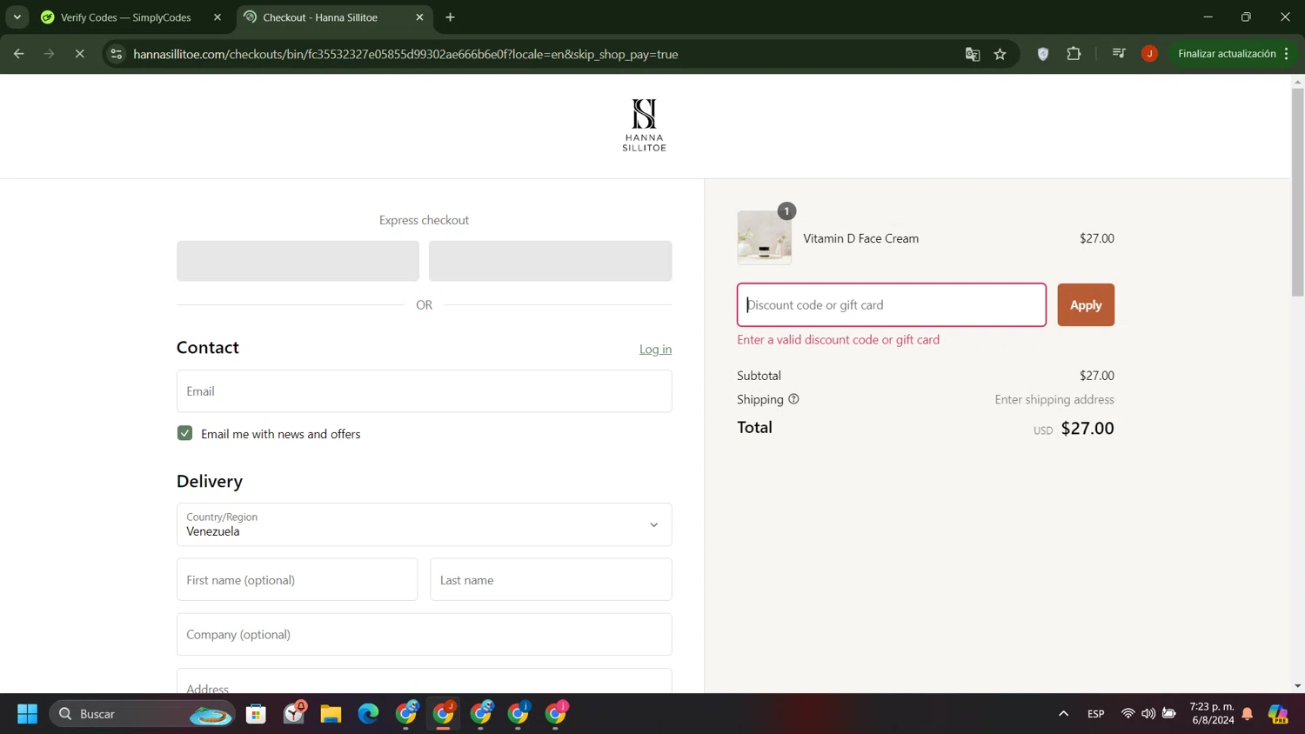Click the ESP language indicator

[1096, 714]
